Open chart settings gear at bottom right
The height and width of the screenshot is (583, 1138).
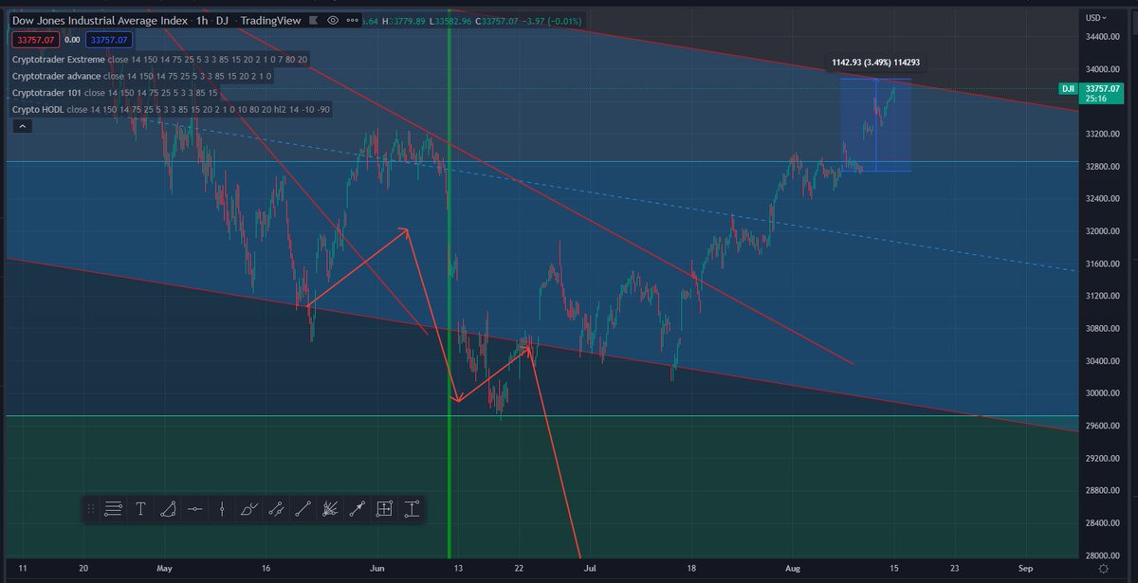[1104, 568]
